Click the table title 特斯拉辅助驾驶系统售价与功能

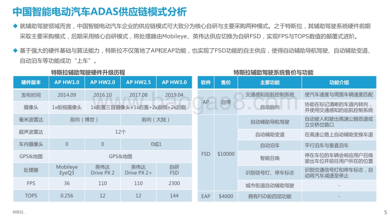click(x=273, y=72)
